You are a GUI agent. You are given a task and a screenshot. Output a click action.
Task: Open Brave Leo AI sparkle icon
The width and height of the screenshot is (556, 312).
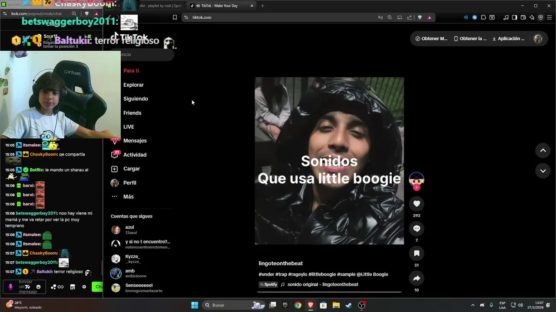point(532,17)
